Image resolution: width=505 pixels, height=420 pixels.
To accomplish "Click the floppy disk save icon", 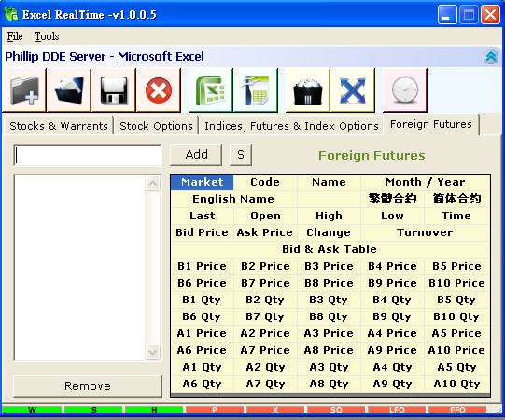I will click(114, 91).
